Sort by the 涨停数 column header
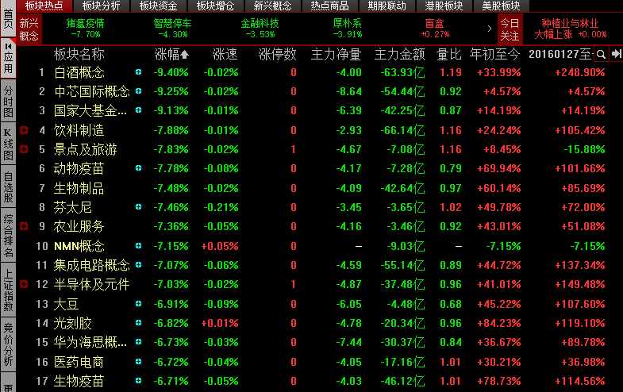The image size is (623, 392). click(277, 54)
